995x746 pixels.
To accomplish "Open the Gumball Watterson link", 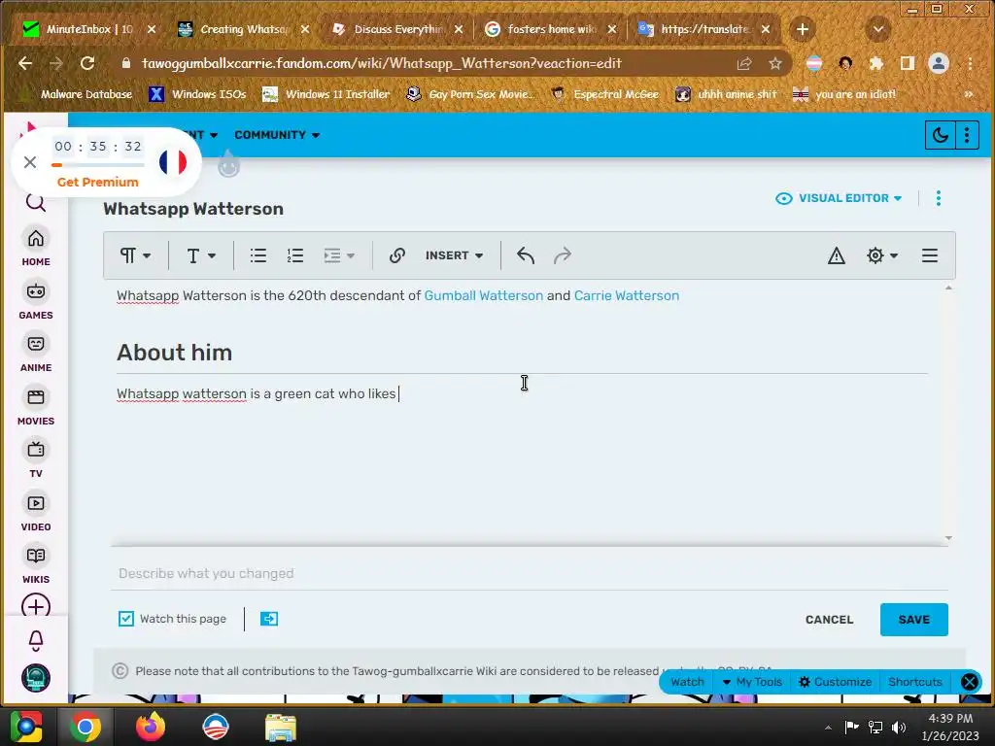I will pyautogui.click(x=484, y=295).
